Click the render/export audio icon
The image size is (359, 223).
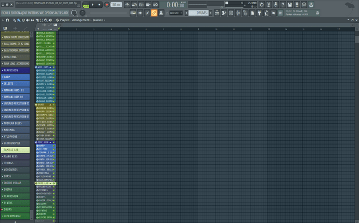pyautogui.click(x=297, y=5)
